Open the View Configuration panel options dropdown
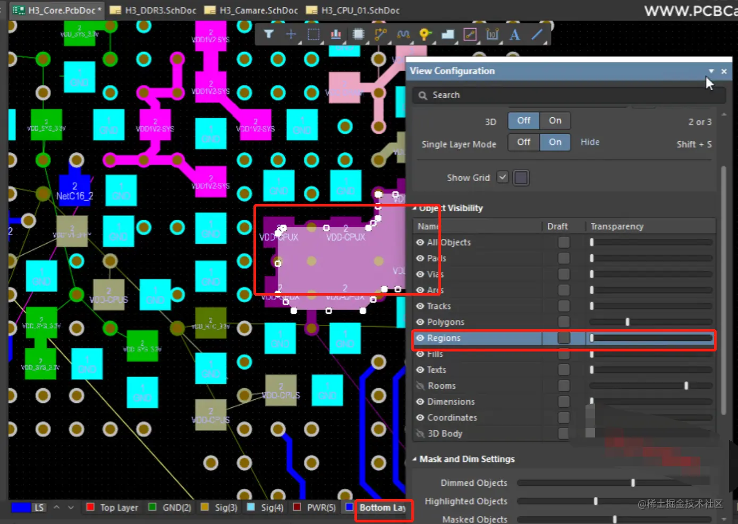The width and height of the screenshot is (738, 524). pos(711,71)
